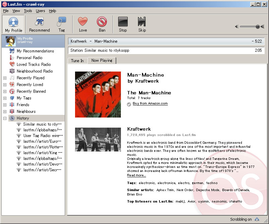This screenshot has width=269, height=224.
Task: Select the Recently Loved item
Action: point(30,85)
